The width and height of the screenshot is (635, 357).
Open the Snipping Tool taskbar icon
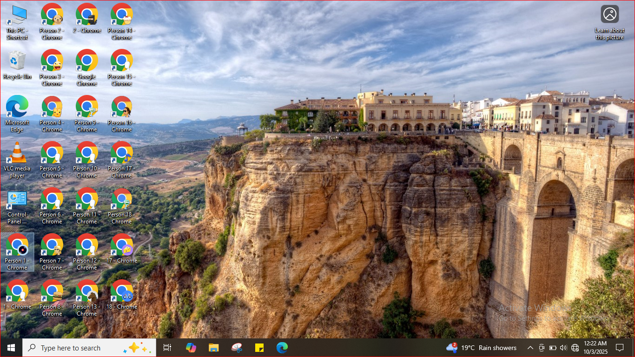click(237, 348)
